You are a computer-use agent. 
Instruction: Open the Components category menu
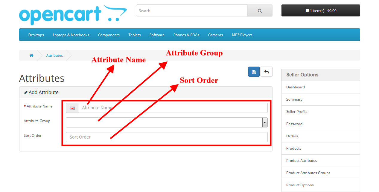(x=109, y=35)
